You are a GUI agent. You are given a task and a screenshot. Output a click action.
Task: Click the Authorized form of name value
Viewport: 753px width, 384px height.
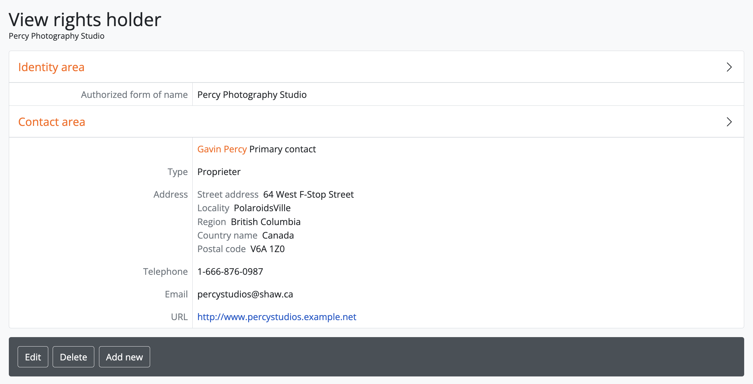point(252,95)
